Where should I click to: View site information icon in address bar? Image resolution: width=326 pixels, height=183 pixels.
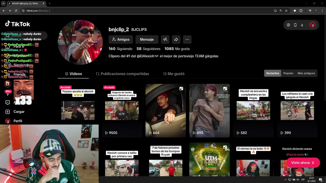(23, 11)
